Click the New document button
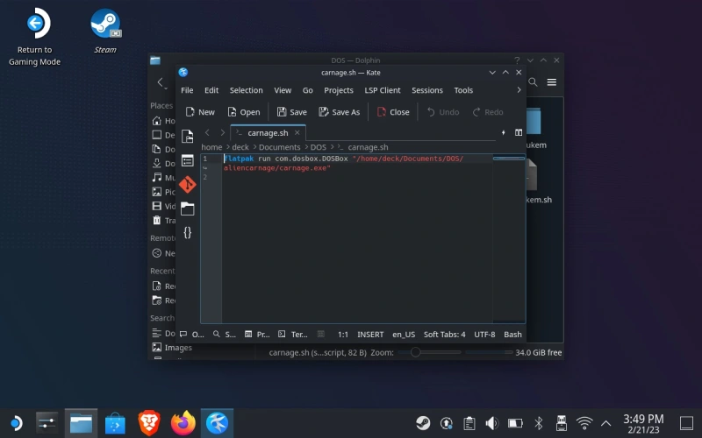Image resolution: width=702 pixels, height=438 pixels. point(200,112)
